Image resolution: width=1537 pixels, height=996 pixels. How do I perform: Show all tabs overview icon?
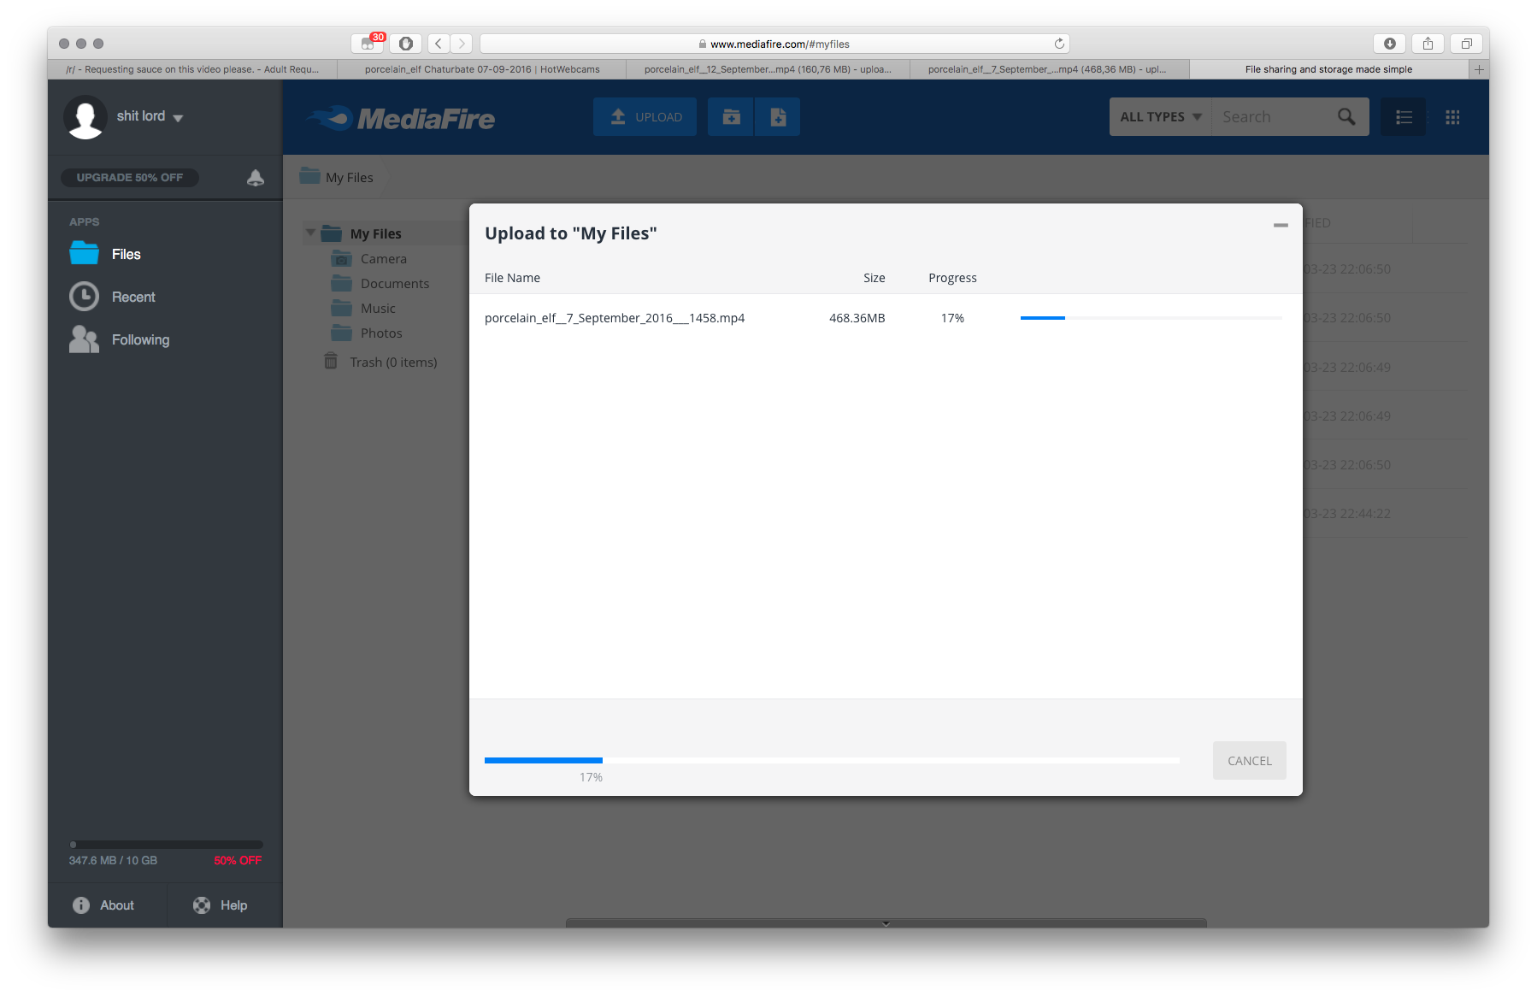coord(1466,44)
